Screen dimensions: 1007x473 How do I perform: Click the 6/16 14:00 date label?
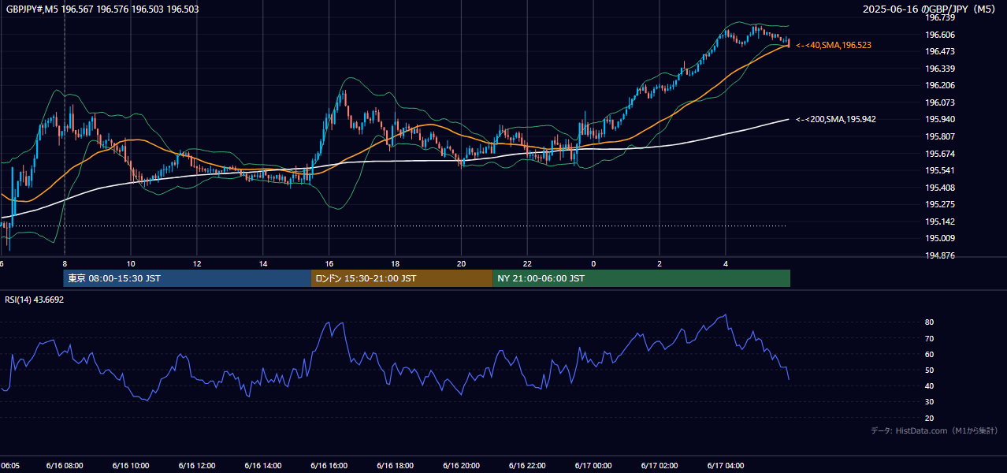tap(263, 466)
